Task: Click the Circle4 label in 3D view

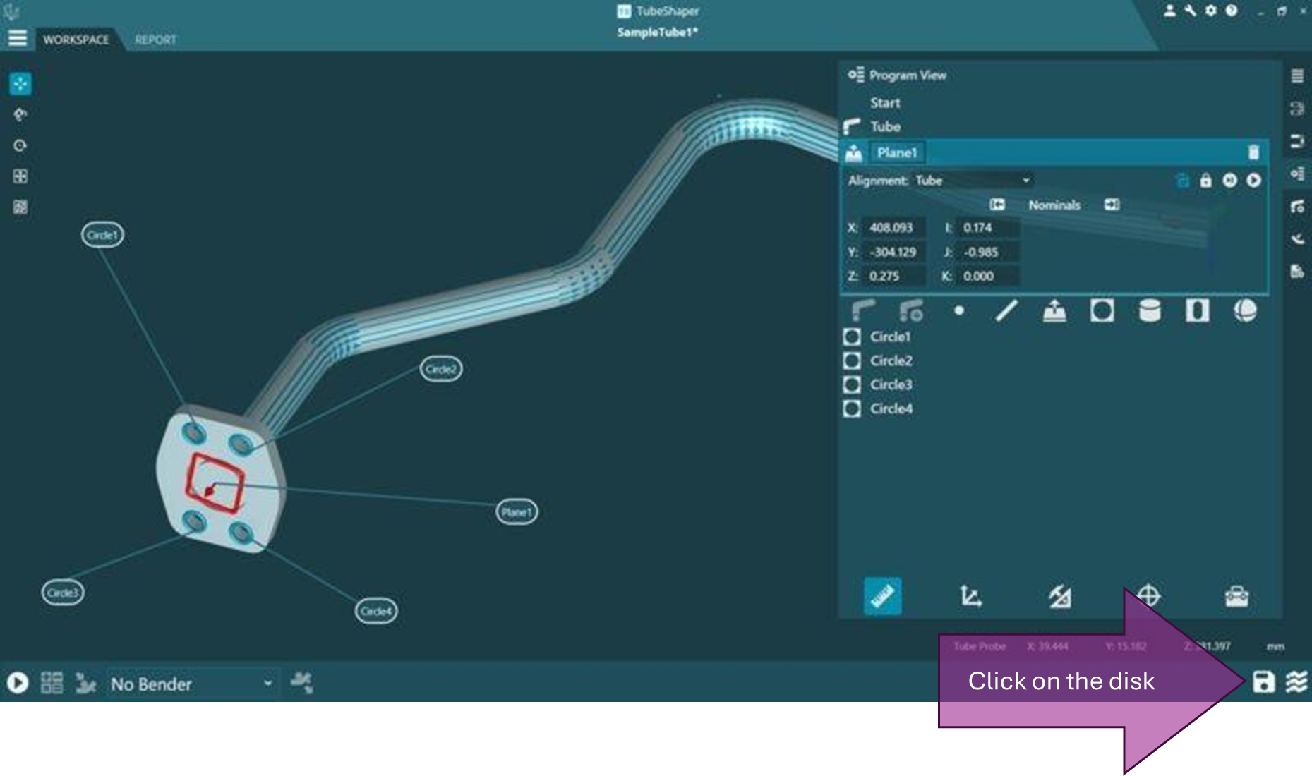Action: [376, 611]
